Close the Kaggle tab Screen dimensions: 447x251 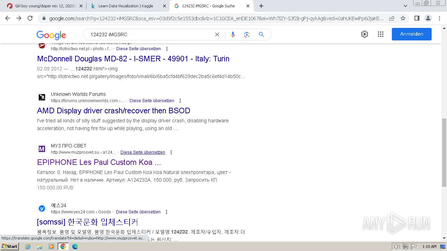point(164,6)
